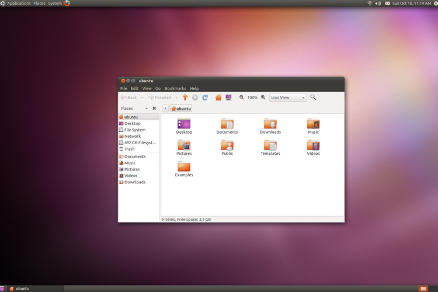Select Trash in the sidebar
The width and height of the screenshot is (438, 292).
tap(138, 149)
